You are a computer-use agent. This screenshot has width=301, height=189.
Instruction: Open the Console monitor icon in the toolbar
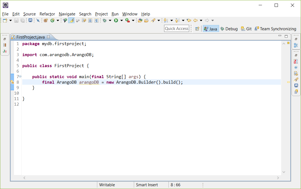(x=30, y=20)
